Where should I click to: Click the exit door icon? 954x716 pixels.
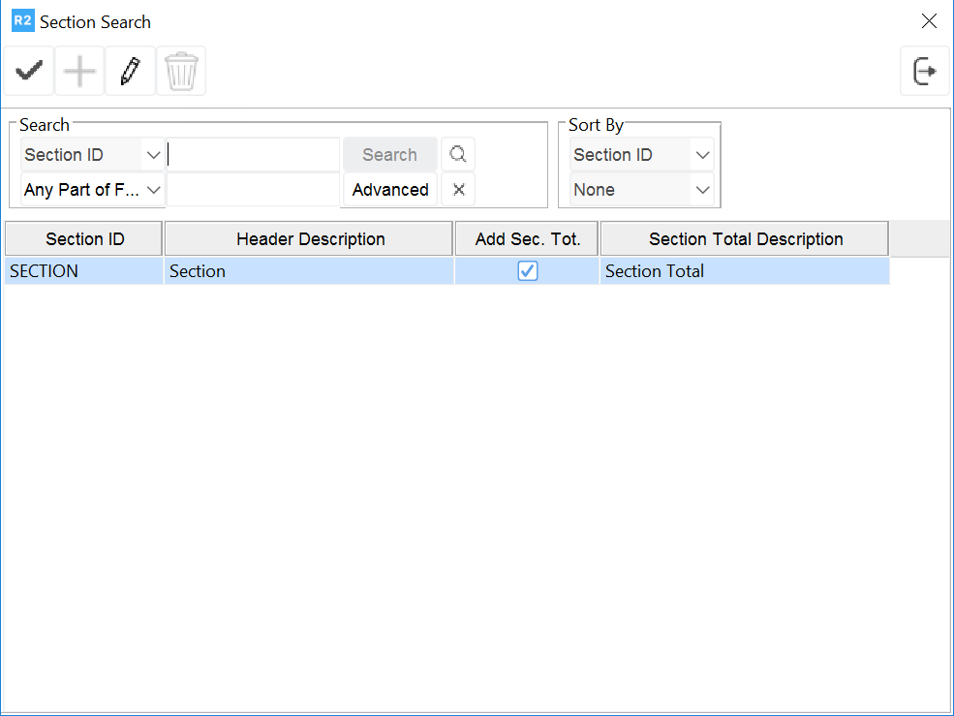coord(924,72)
